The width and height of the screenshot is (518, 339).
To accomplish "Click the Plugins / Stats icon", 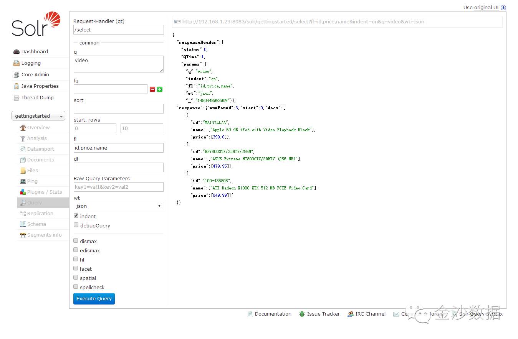I will coord(23,192).
